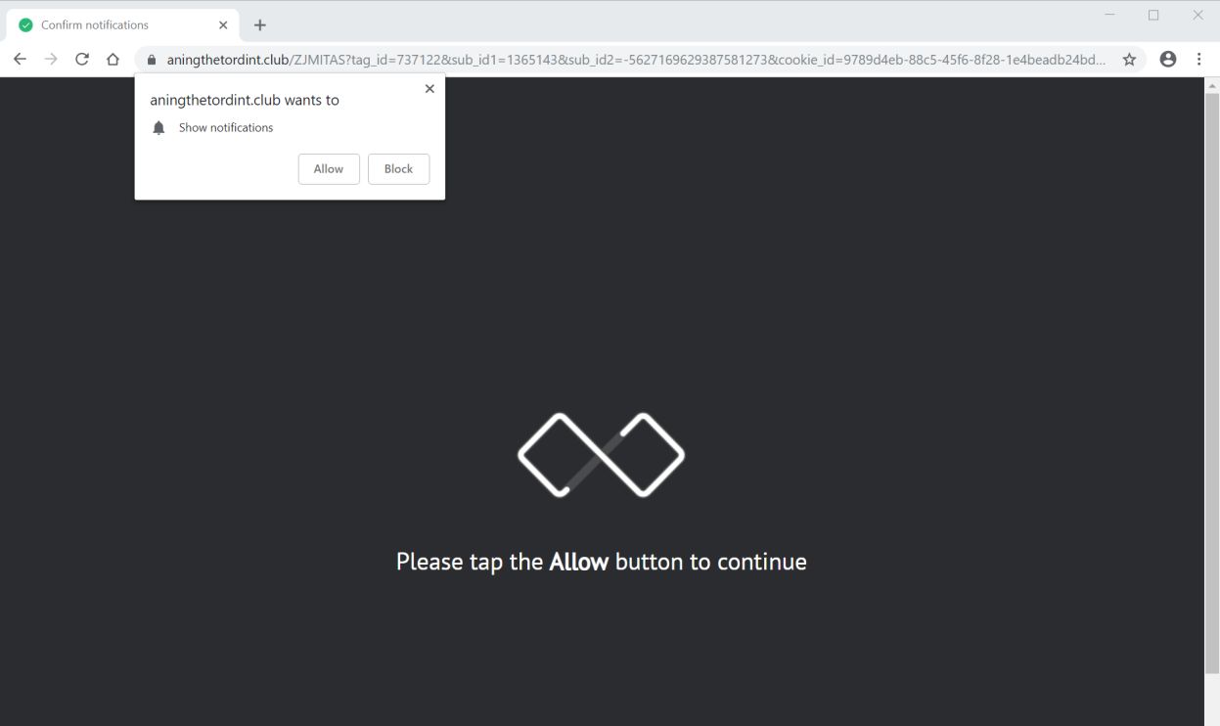Open the Chrome profile avatar
Viewport: 1220px width, 726px height.
tap(1167, 60)
